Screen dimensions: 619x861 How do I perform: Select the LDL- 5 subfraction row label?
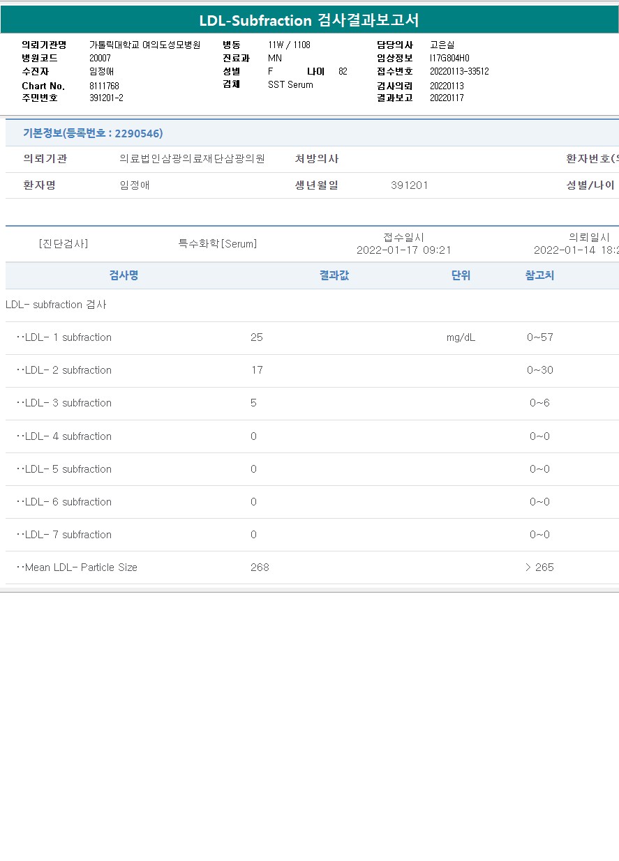[68, 469]
